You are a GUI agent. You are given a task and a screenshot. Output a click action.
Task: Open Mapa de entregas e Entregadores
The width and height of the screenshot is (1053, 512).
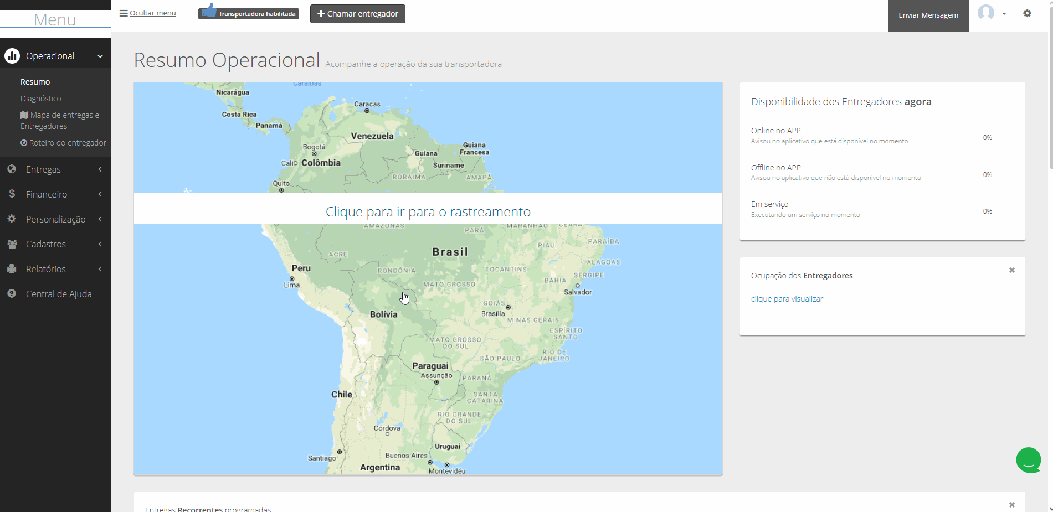[x=60, y=121]
